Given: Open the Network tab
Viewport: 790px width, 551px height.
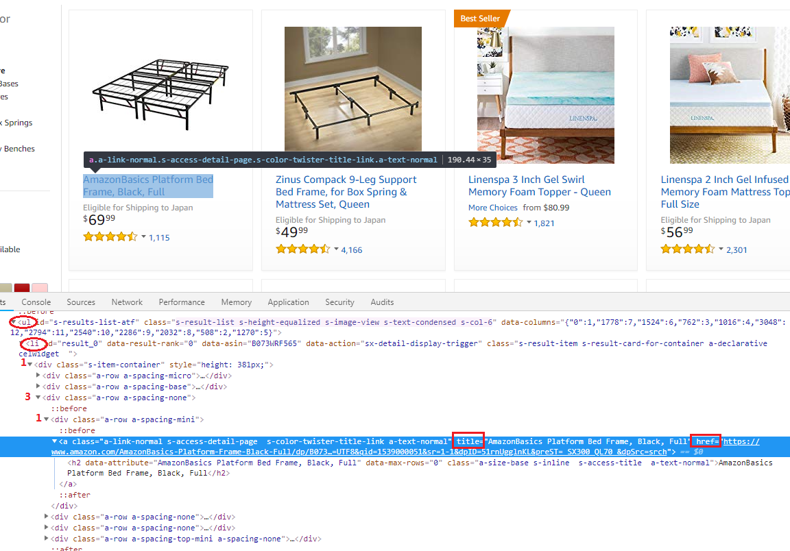Looking at the screenshot, I should pyautogui.click(x=127, y=302).
